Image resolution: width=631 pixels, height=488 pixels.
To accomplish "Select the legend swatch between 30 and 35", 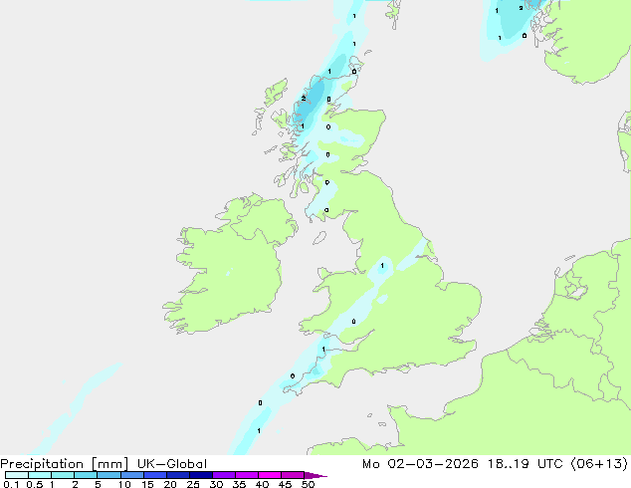I will [x=224, y=475].
